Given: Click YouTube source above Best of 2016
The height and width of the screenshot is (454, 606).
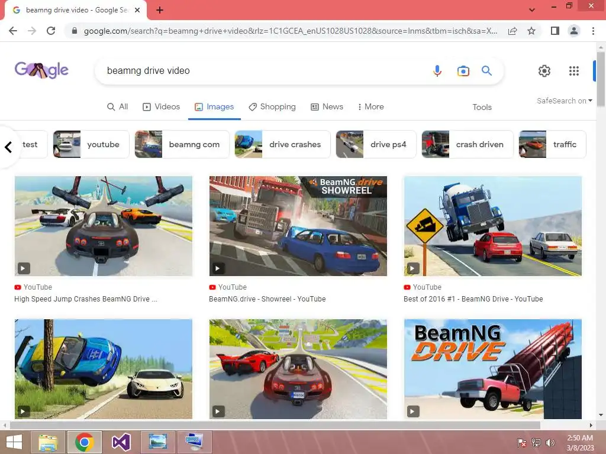Looking at the screenshot, I should point(423,287).
